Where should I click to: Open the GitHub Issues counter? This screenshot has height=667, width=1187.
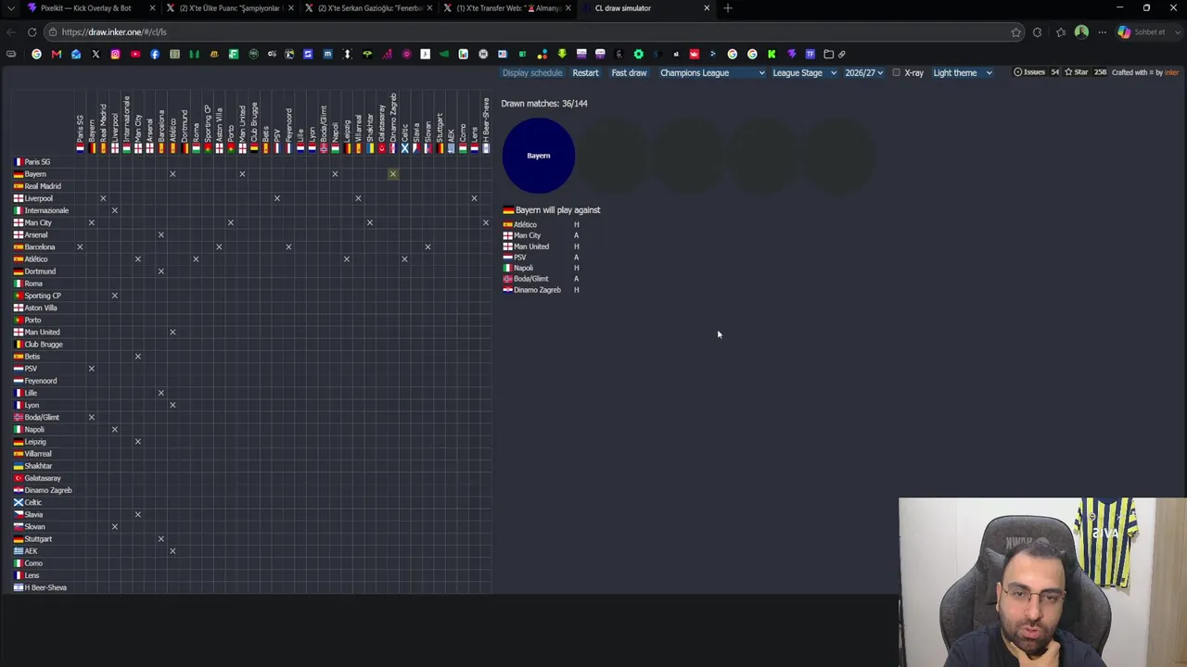(x=1038, y=72)
